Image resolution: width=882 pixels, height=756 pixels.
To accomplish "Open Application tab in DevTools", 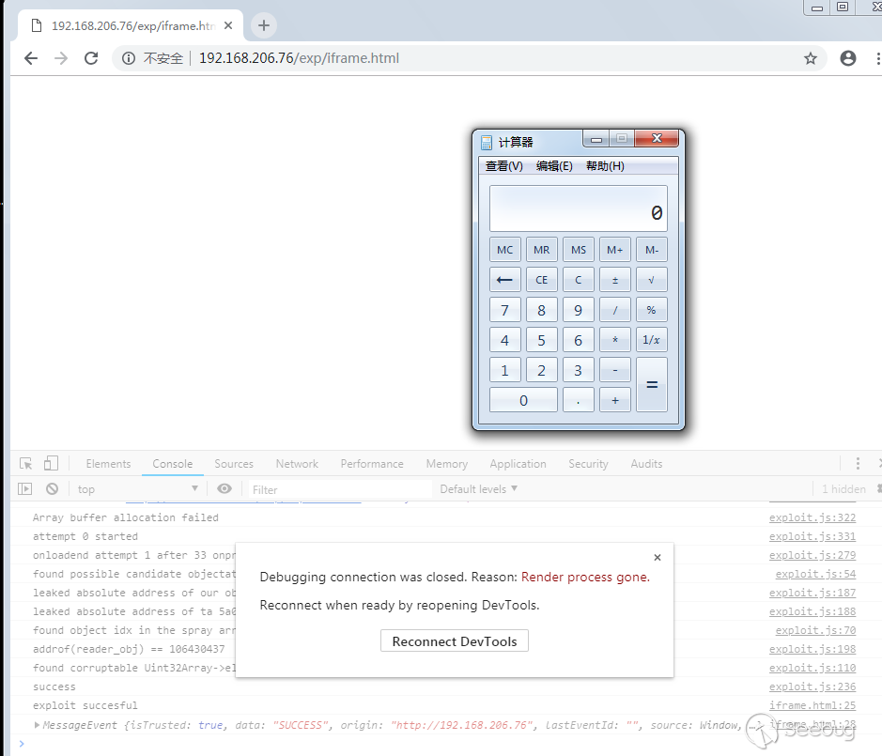I will coord(518,464).
